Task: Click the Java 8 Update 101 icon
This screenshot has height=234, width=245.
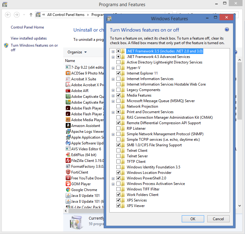Action: 68,195
